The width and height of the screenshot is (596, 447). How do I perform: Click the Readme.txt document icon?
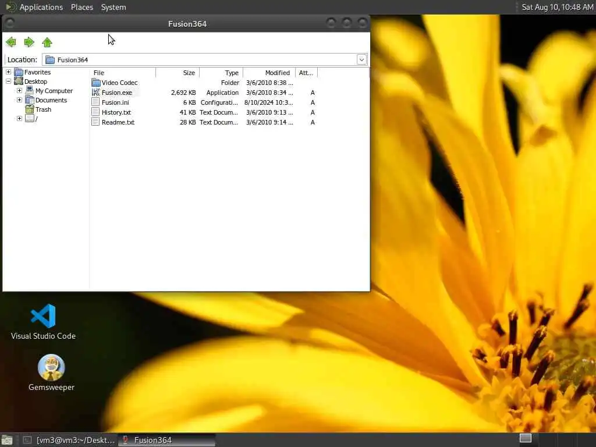point(96,122)
